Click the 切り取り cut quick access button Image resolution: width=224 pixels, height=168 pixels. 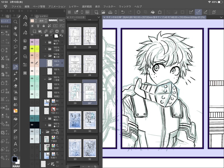click(5, 58)
